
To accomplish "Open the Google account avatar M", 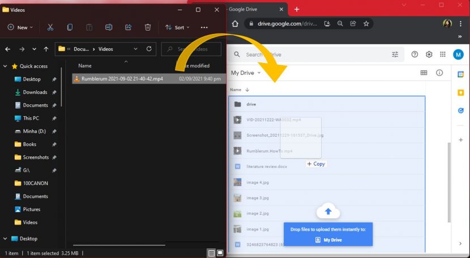I will tap(458, 54).
